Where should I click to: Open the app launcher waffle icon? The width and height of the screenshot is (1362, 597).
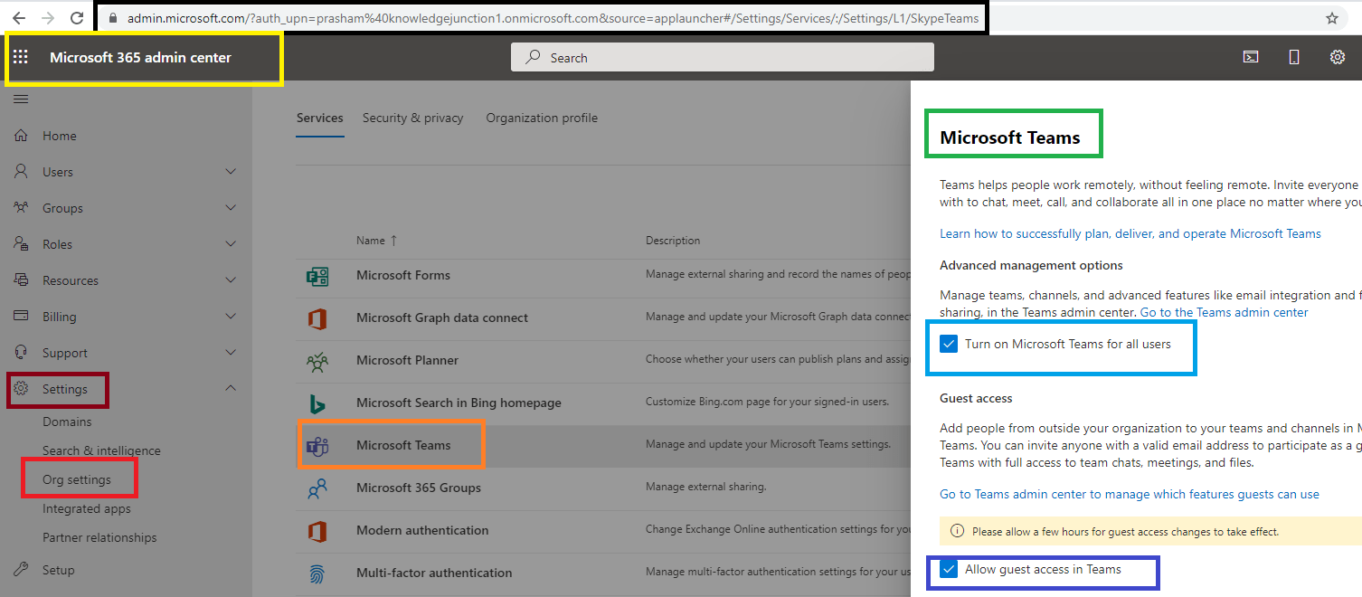click(20, 57)
